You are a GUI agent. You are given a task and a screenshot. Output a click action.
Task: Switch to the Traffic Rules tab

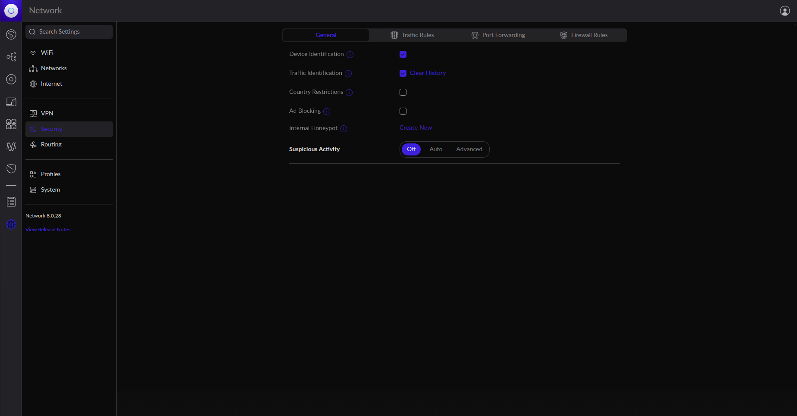[412, 35]
